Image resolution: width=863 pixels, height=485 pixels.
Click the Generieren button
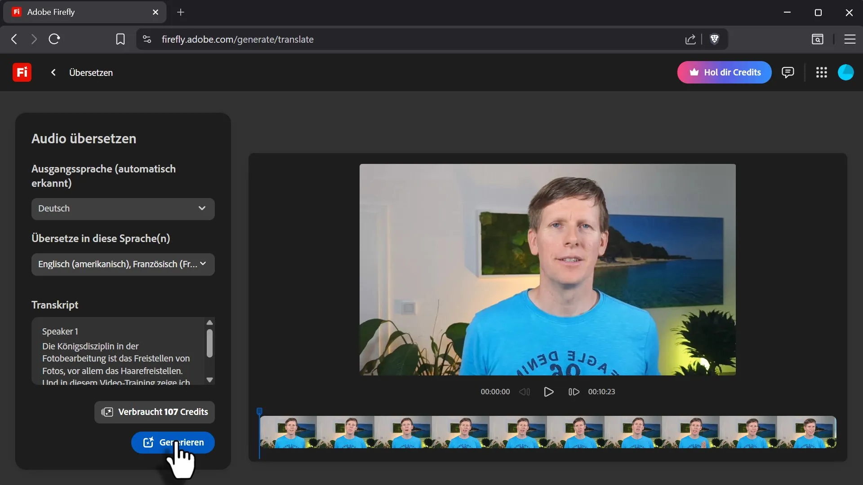[173, 442]
